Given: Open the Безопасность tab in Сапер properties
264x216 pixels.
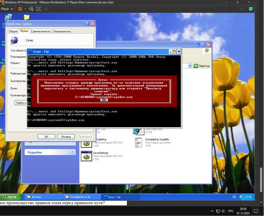Looking at the screenshot, I should (62, 31).
